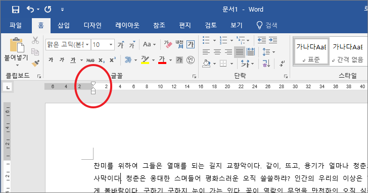Open line and paragraph spacing menu
368x193 pixels.
[x=268, y=52]
